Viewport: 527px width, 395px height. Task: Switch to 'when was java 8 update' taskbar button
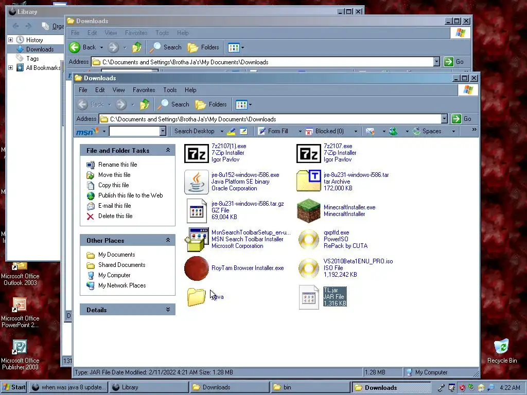[x=68, y=387]
